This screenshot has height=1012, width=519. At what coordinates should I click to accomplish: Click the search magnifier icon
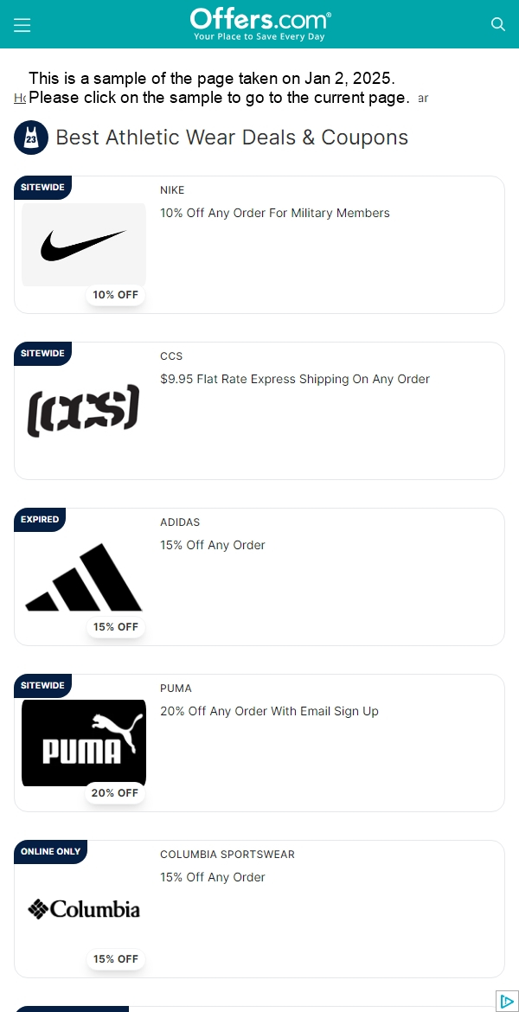coord(497,24)
